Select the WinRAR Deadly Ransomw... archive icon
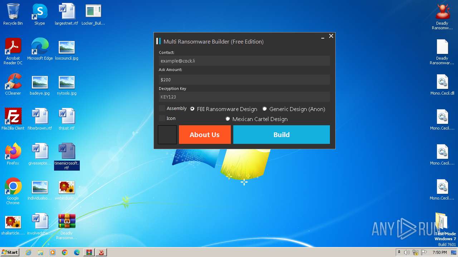458x257 pixels. (67, 226)
